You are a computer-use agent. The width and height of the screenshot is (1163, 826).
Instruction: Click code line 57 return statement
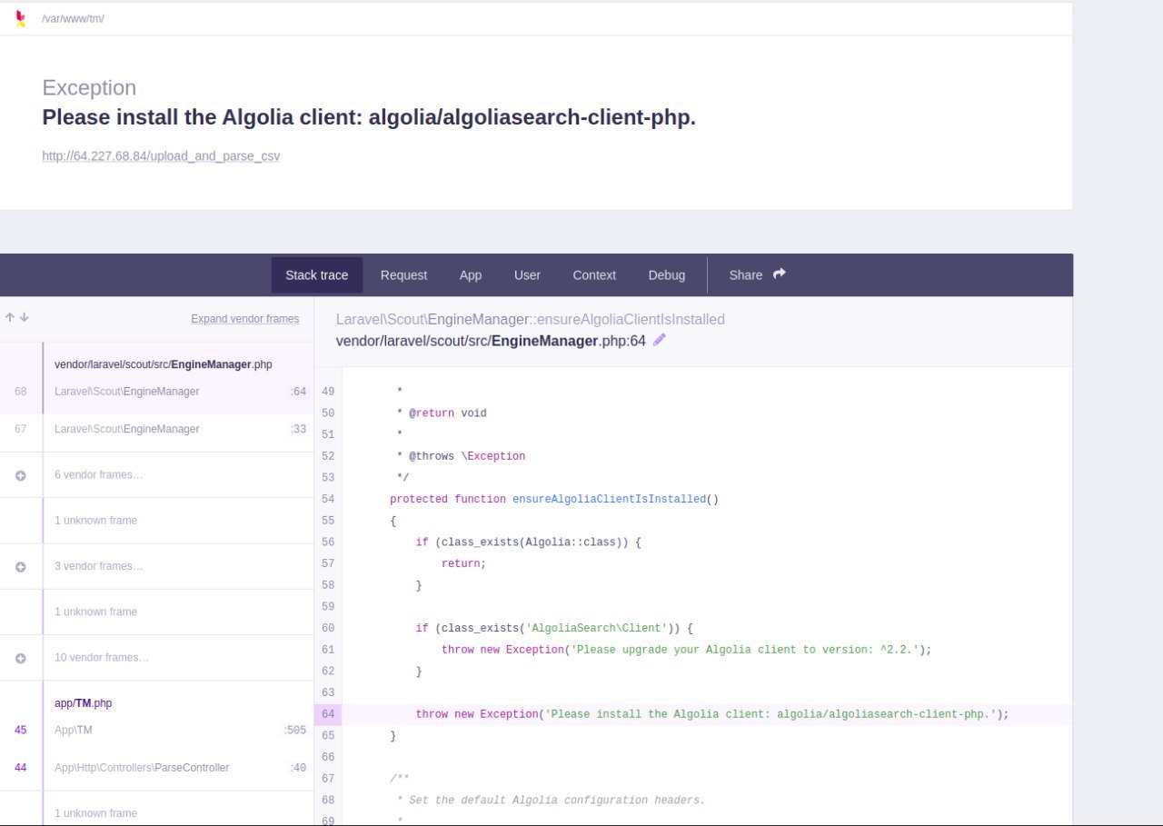[x=464, y=563]
